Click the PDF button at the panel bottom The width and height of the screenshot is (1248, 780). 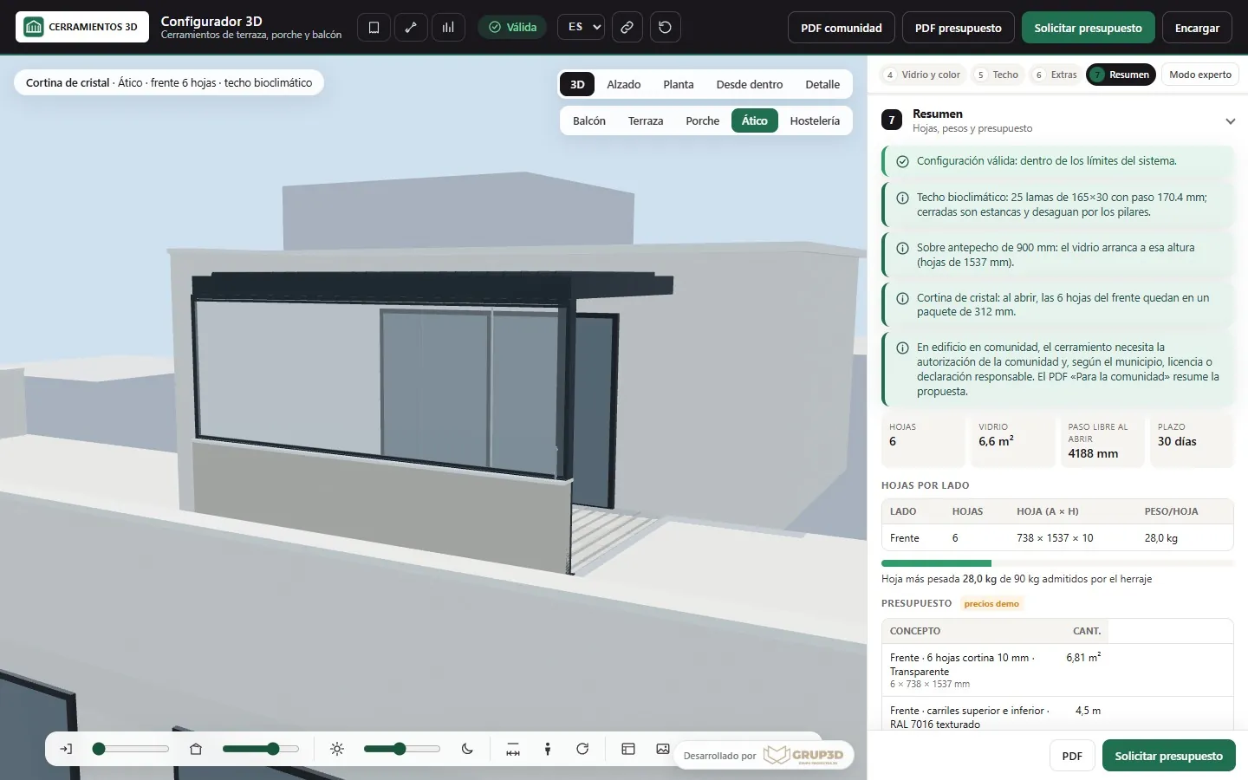coord(1072,756)
